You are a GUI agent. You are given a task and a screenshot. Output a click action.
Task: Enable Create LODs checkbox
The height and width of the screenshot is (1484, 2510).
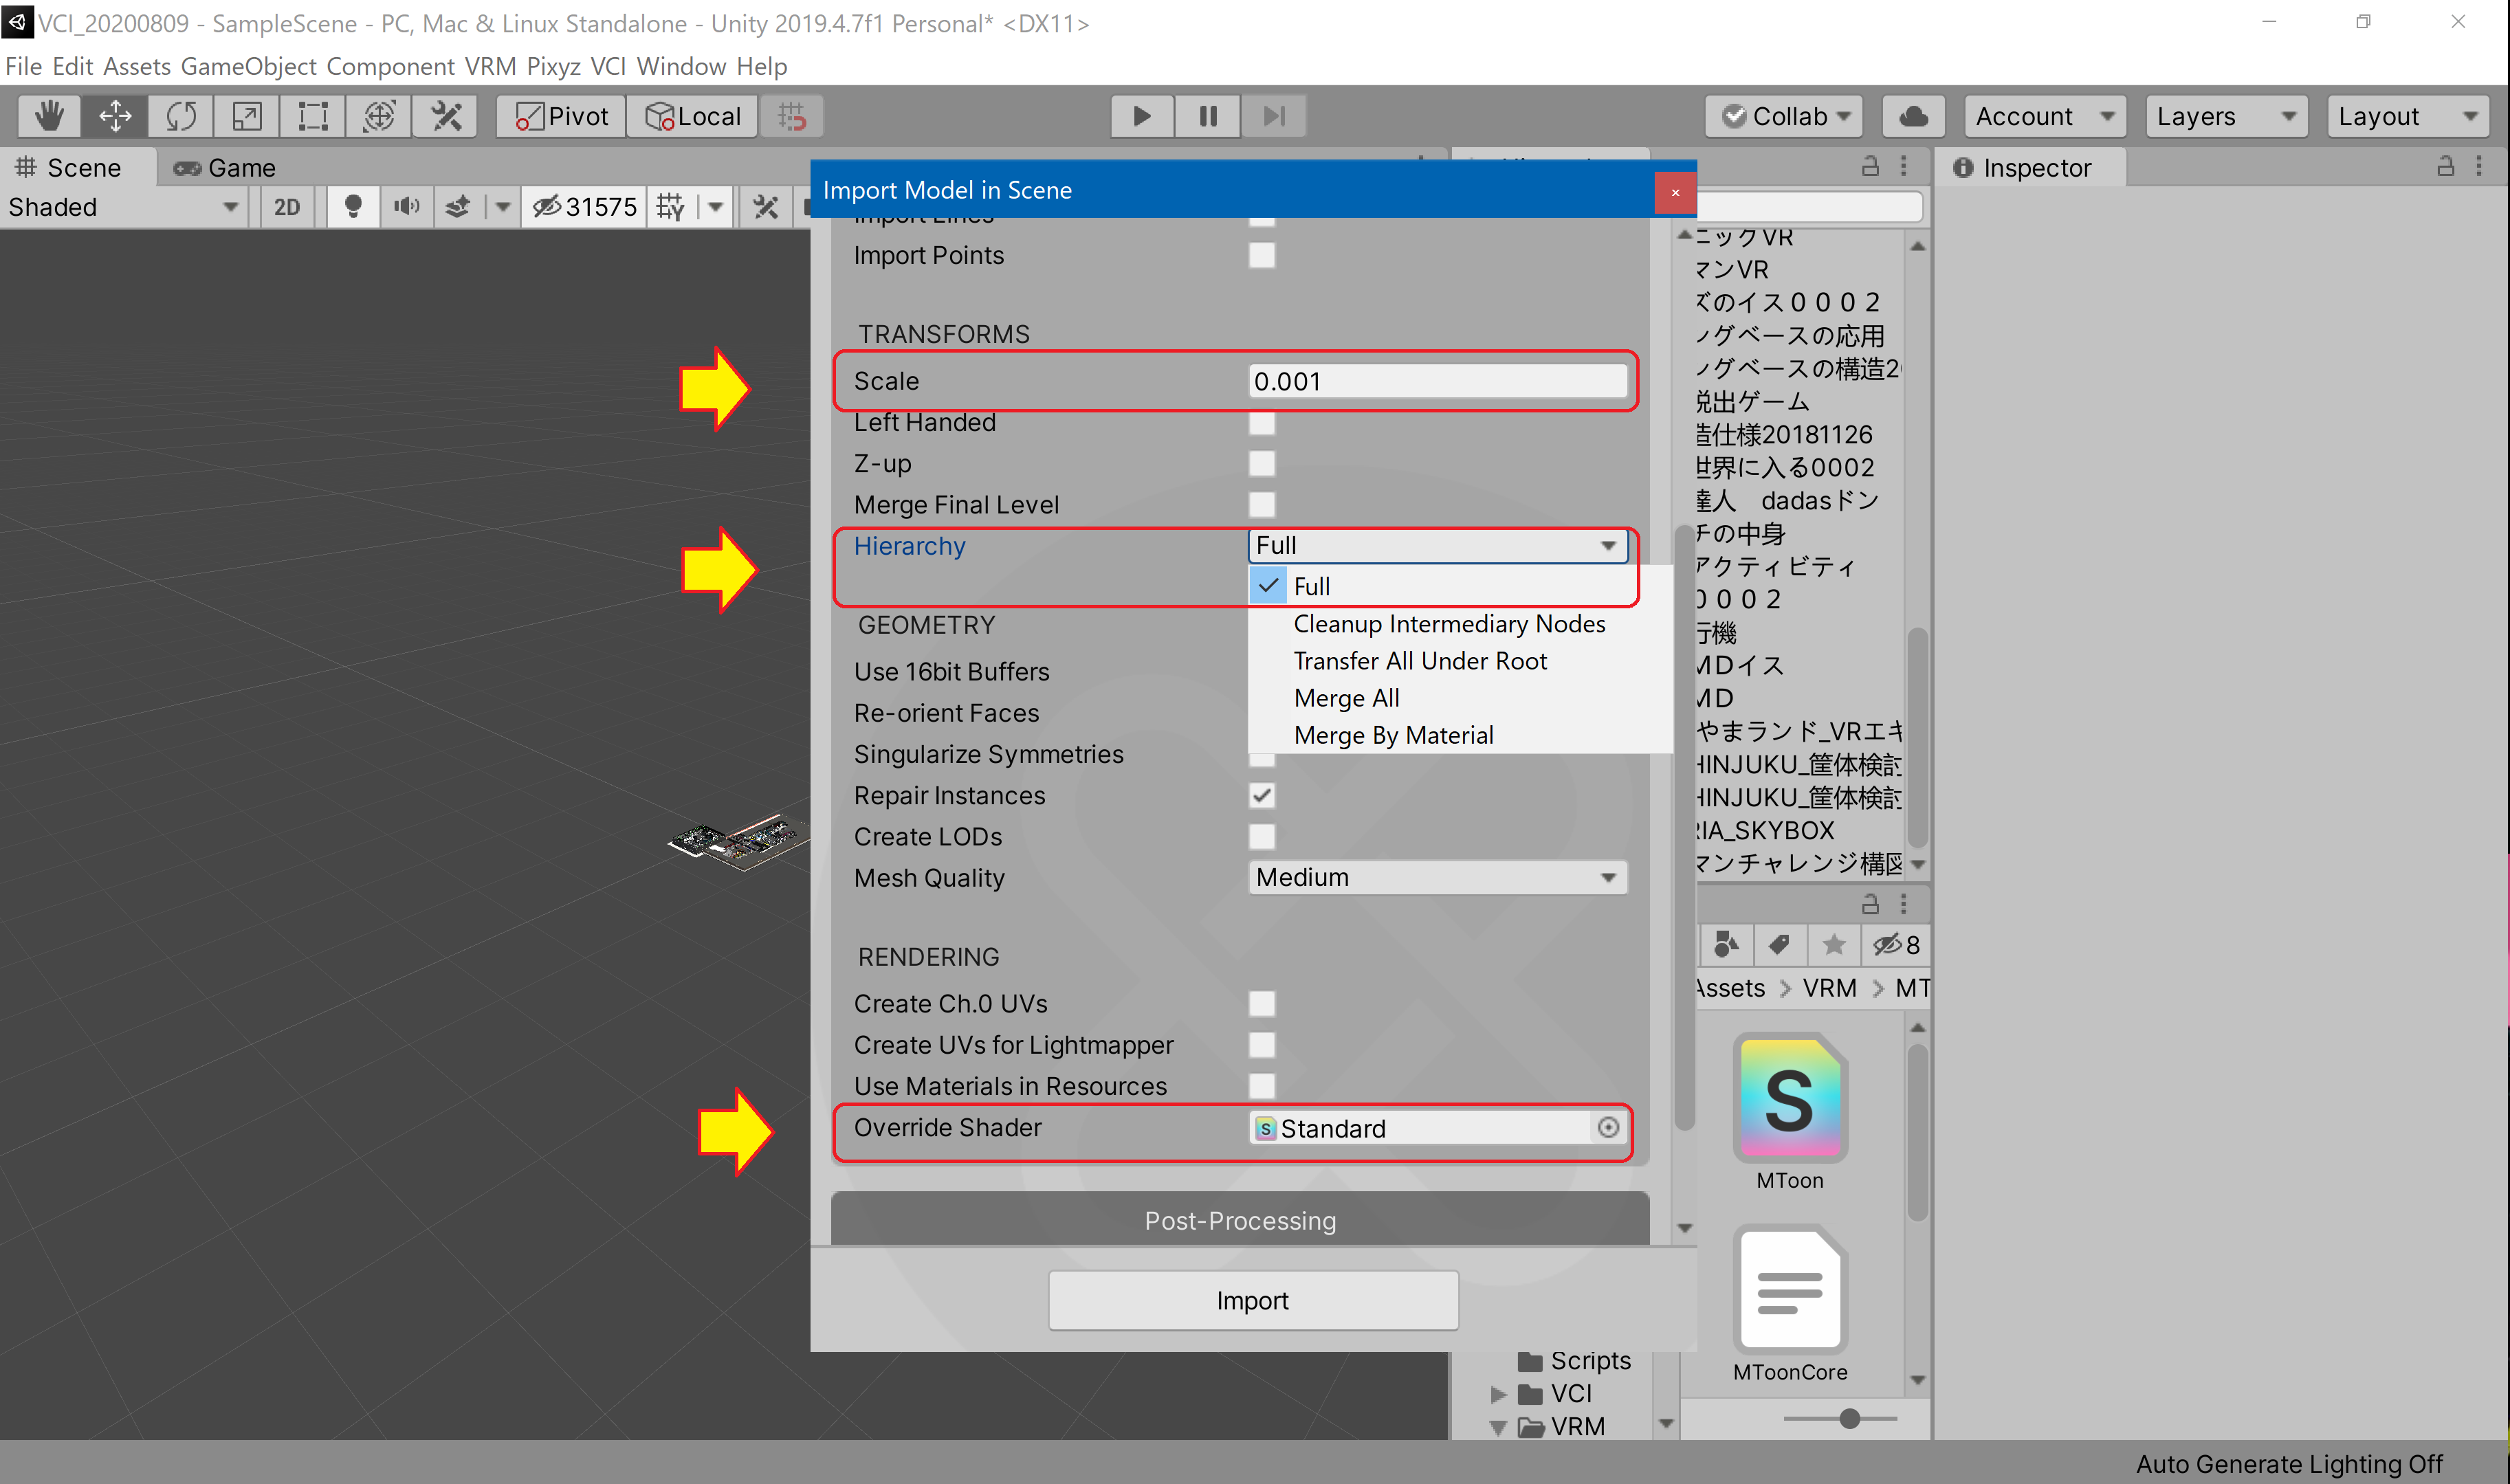click(x=1262, y=836)
